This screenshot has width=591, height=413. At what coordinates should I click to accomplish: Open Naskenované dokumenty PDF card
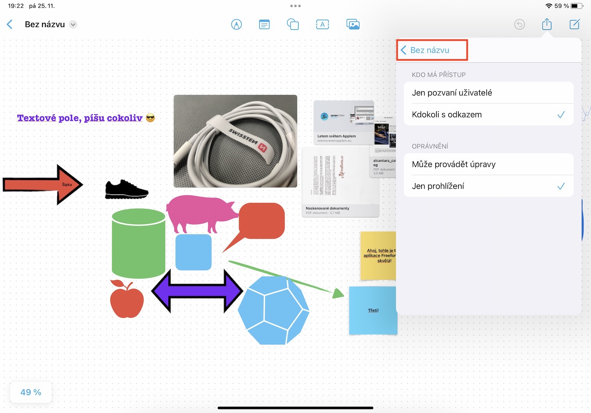pos(340,182)
